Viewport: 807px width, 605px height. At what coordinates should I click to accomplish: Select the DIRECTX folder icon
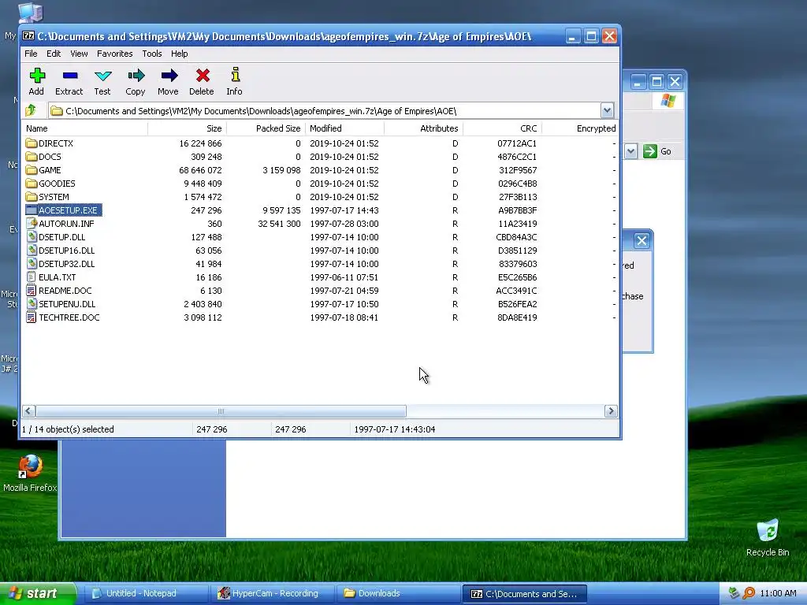coord(32,143)
